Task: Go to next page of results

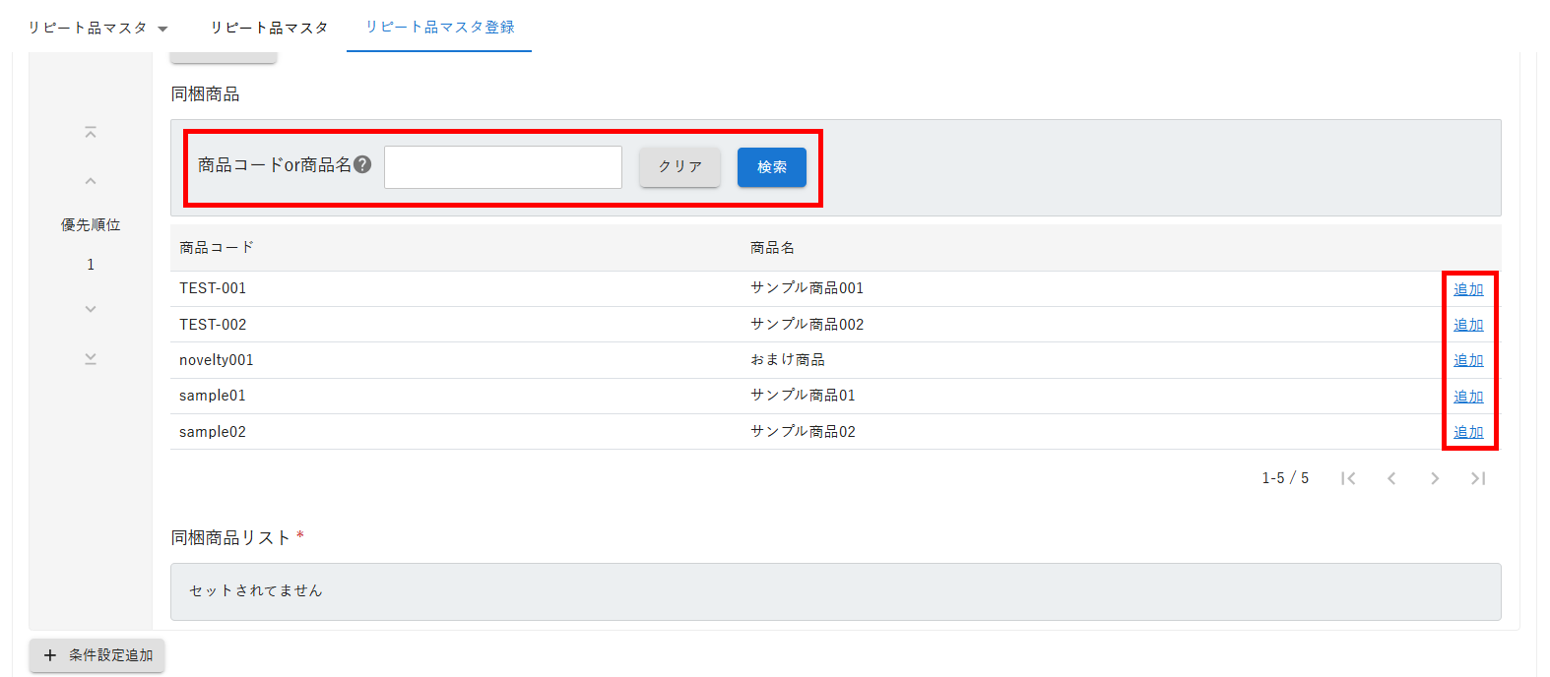Action: (x=1435, y=478)
